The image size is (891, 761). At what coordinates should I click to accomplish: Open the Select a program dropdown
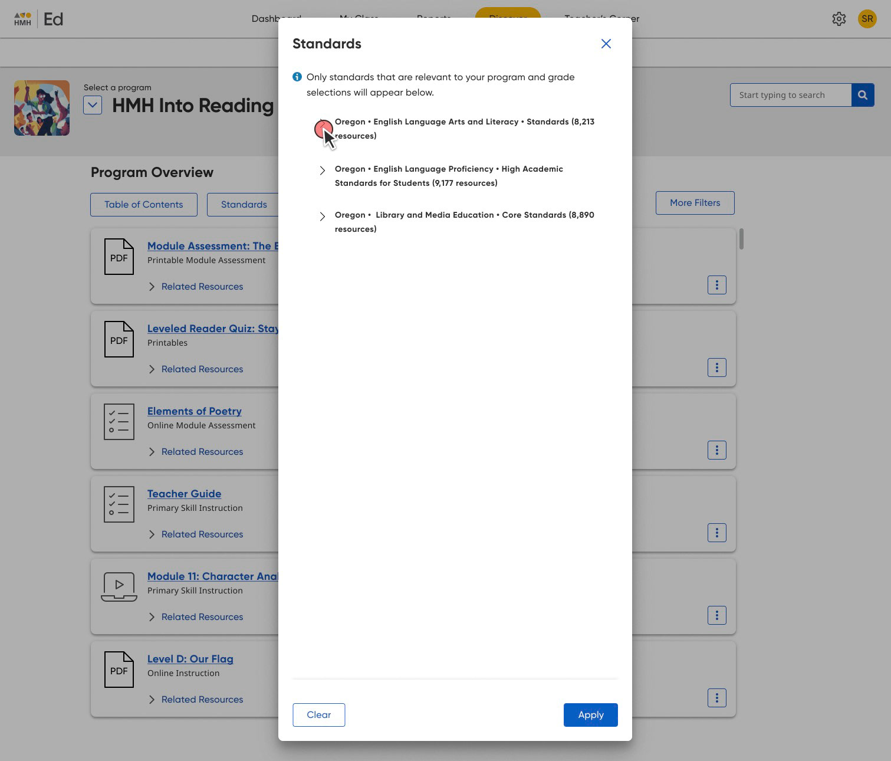click(93, 105)
